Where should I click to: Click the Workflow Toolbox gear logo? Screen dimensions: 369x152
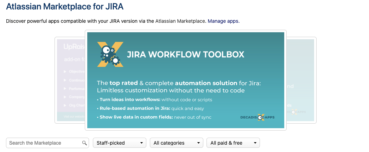click(x=110, y=54)
